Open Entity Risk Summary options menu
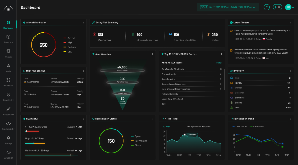This screenshot has width=298, height=165. [x=221, y=23]
